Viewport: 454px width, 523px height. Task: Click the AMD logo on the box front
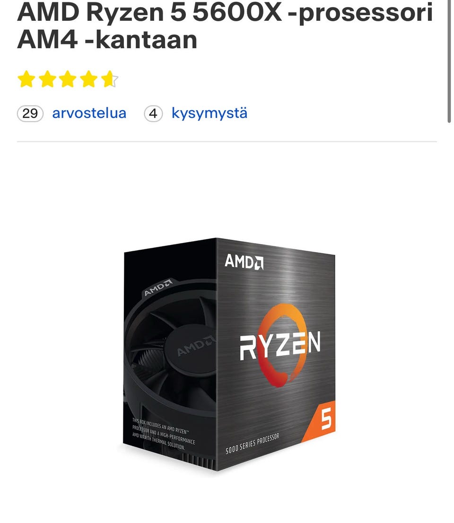[244, 261]
